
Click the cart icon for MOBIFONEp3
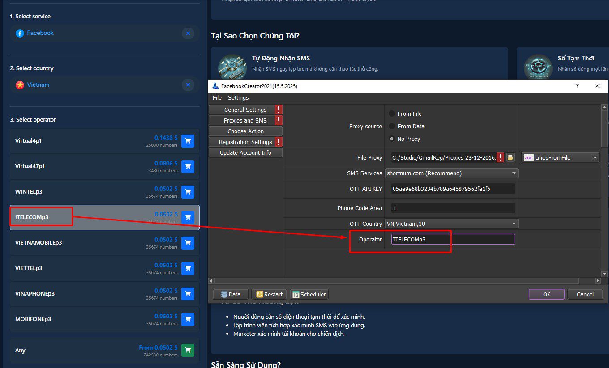coord(188,319)
